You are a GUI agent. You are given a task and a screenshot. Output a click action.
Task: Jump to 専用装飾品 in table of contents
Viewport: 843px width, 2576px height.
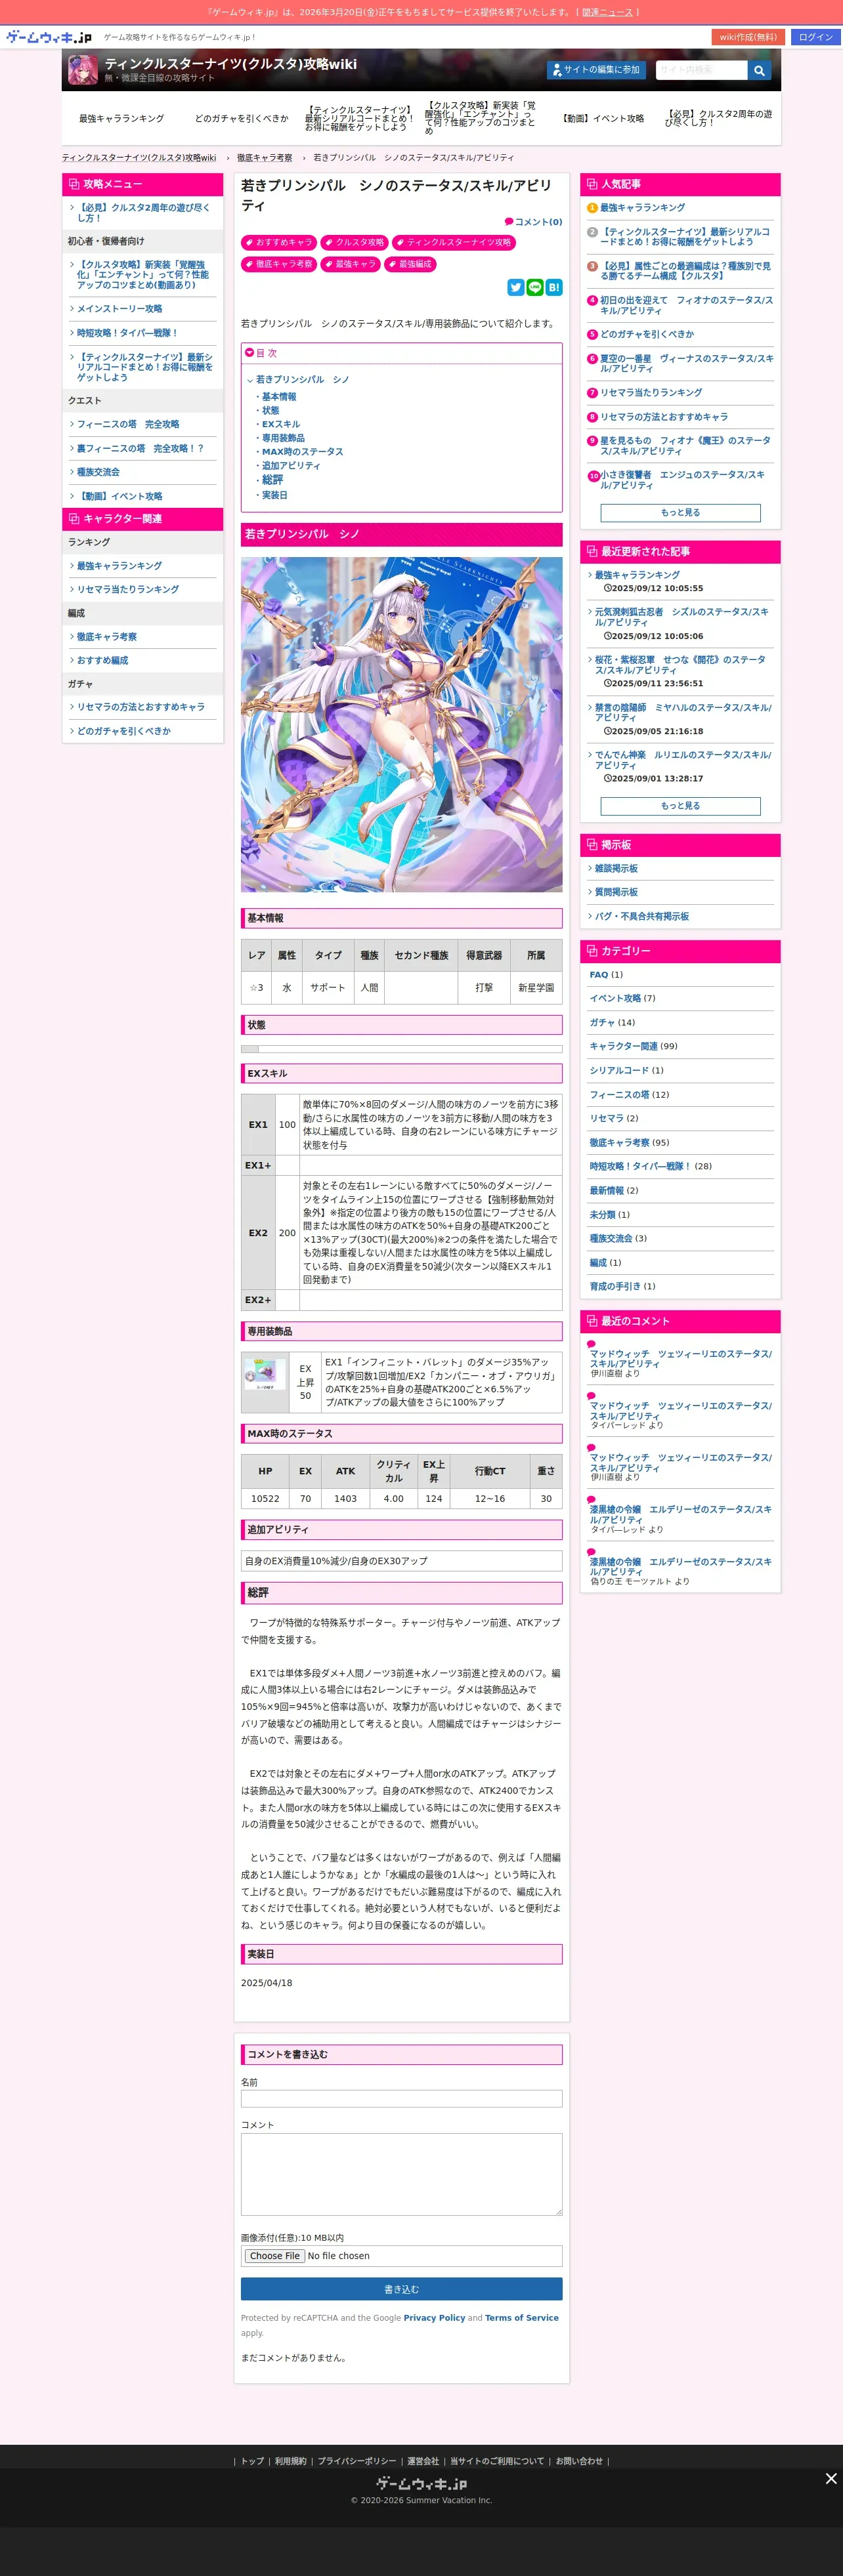284,438
